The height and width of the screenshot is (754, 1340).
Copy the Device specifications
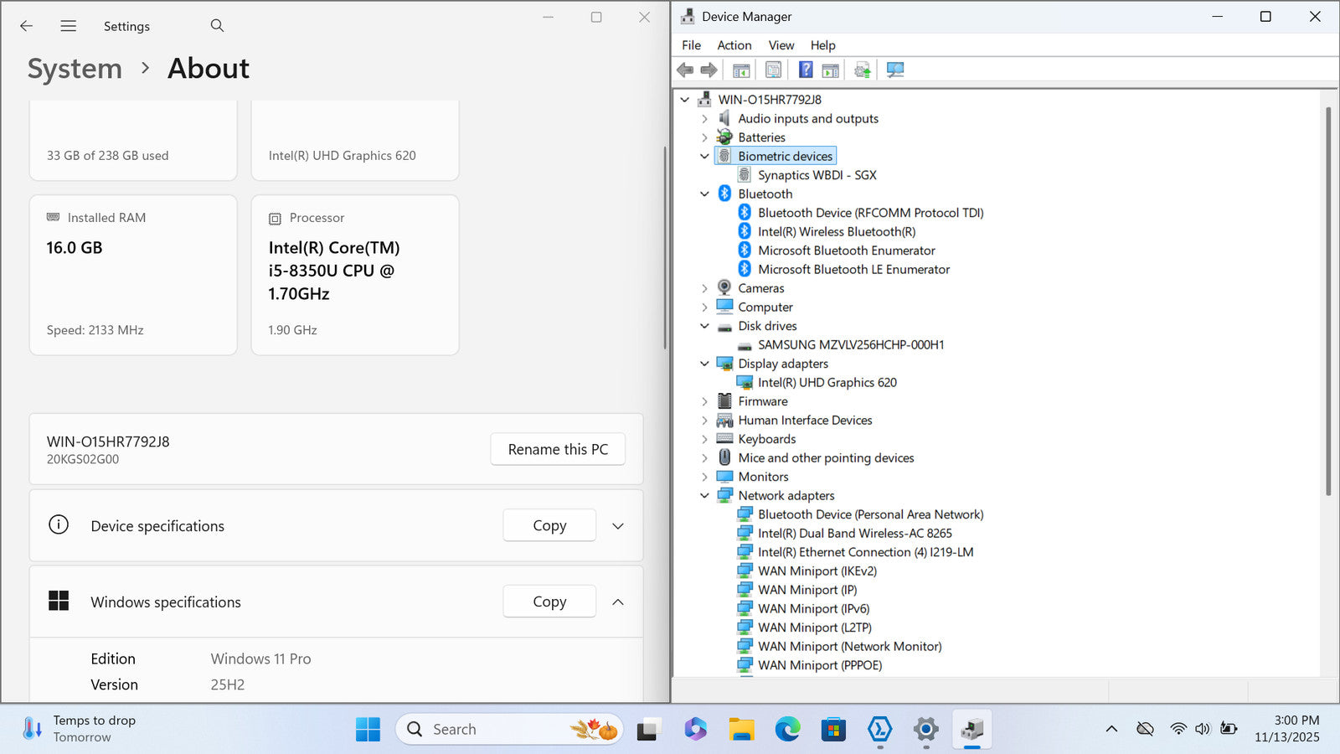549,526
